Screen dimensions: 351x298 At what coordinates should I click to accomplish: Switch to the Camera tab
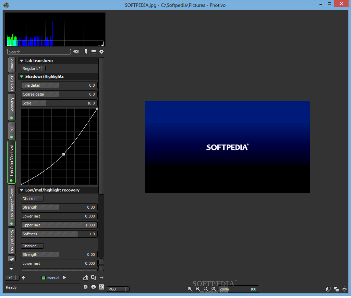(12, 65)
